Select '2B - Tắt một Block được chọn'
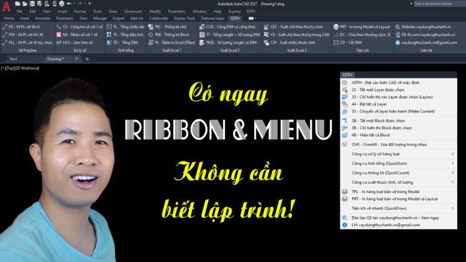This screenshot has height=262, width=466. tap(398, 121)
